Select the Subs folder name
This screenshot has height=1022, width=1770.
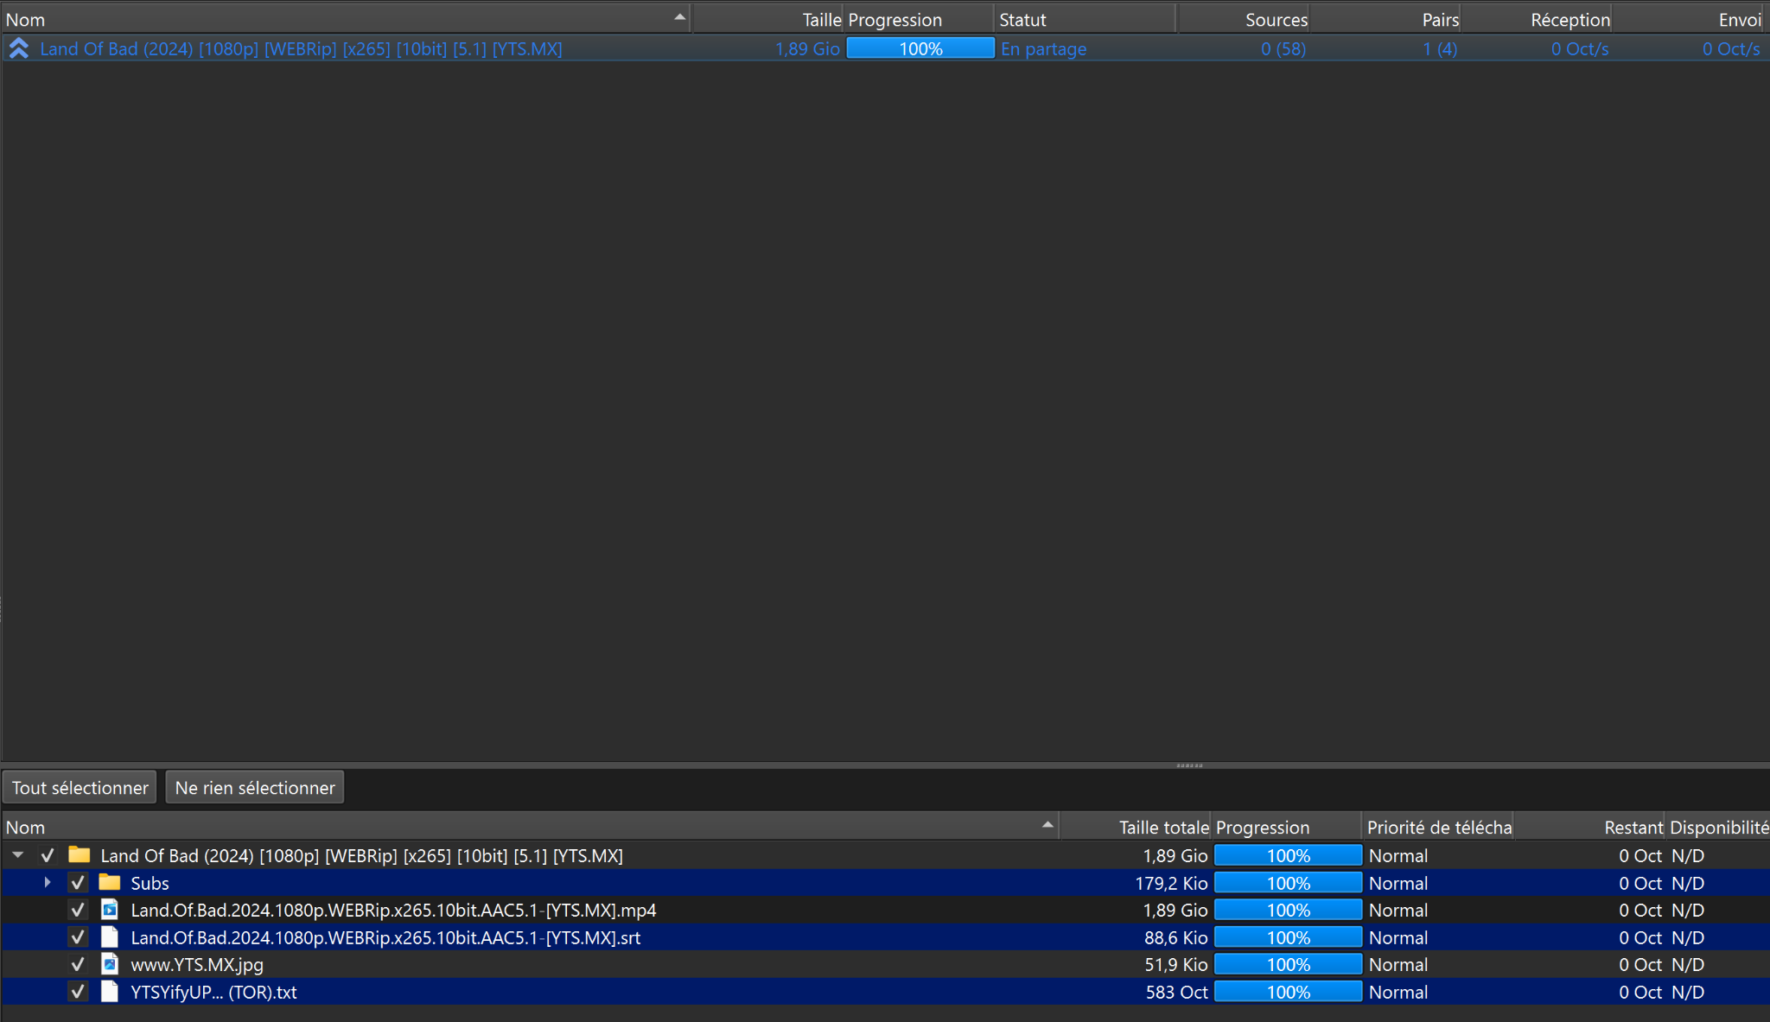click(x=150, y=883)
